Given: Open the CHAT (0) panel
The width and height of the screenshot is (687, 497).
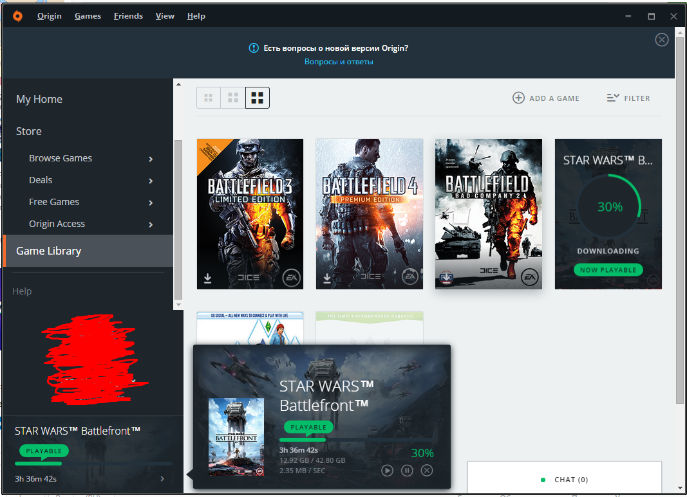Looking at the screenshot, I should coord(564,478).
